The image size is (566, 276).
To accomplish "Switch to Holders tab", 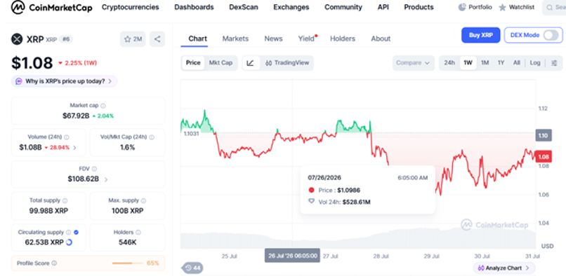I will coord(343,39).
